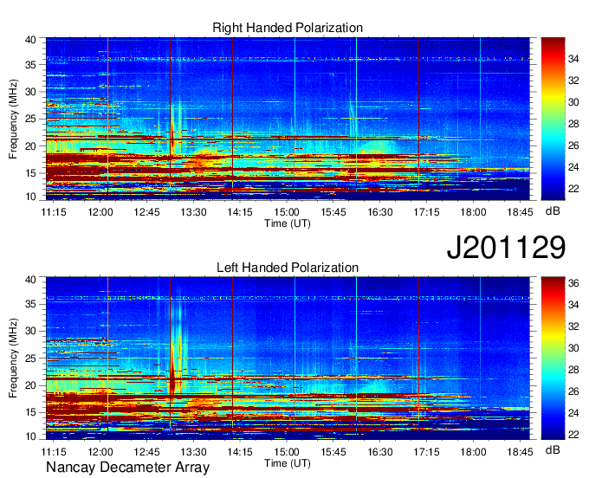Click 12:45 time tick on right-handed plot
Image resolution: width=589 pixels, height=478 pixels.
(x=147, y=212)
